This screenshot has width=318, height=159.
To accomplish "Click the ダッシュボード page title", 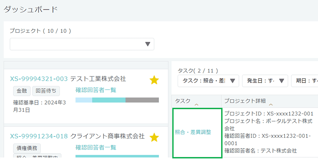I will [x=31, y=10].
